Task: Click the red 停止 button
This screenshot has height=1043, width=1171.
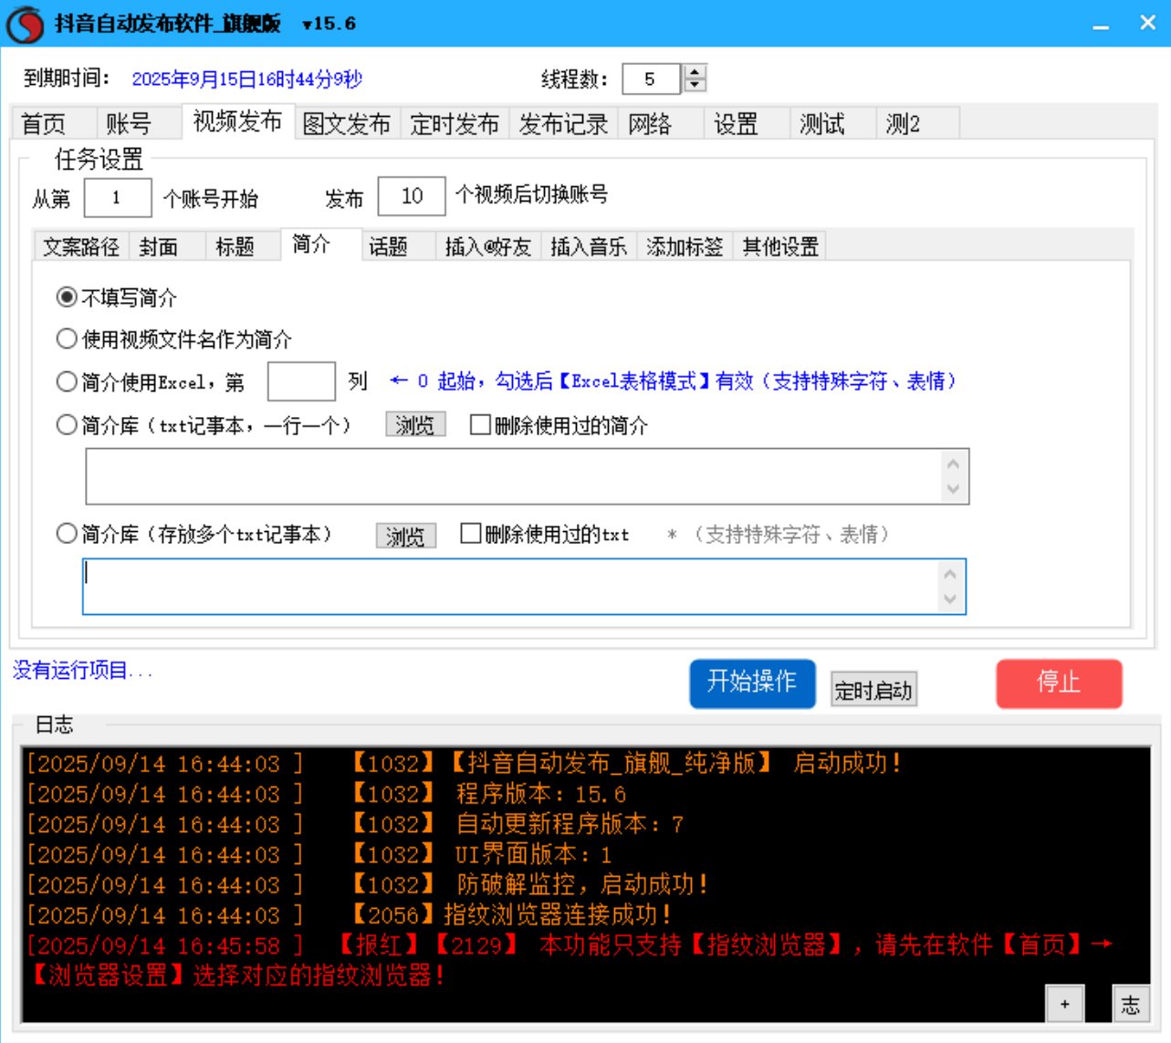Action: click(1059, 683)
